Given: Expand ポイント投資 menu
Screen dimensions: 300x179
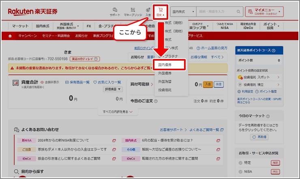Looking at the screenshot, I should (x=271, y=26).
